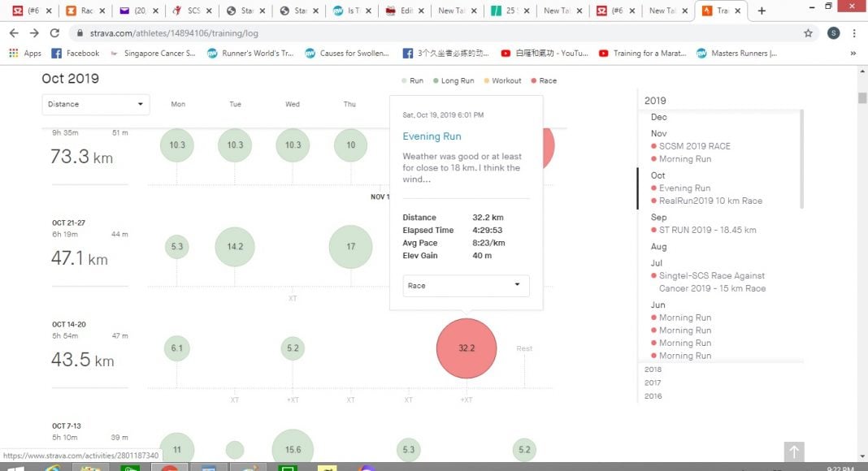The width and height of the screenshot is (868, 471).
Task: Open the Evening Run activity title link
Action: click(x=432, y=136)
